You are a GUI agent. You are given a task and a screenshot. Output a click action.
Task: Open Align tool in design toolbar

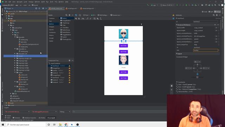pyautogui.click(x=98, y=19)
